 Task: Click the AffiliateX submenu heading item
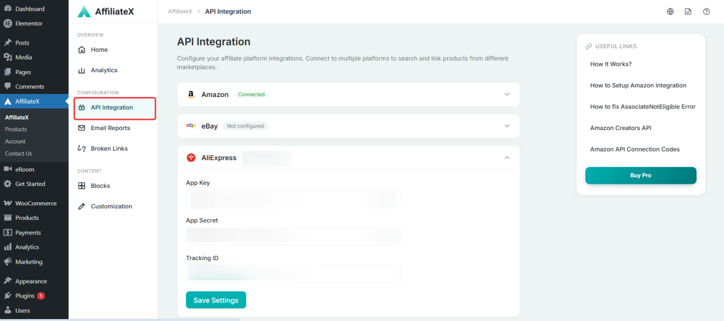tap(17, 117)
